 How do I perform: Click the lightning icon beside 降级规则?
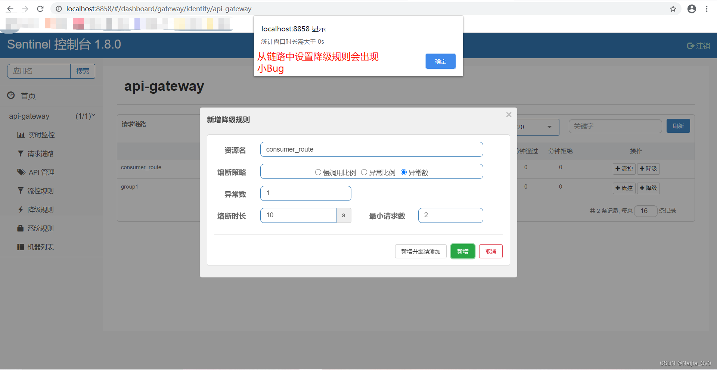point(21,209)
